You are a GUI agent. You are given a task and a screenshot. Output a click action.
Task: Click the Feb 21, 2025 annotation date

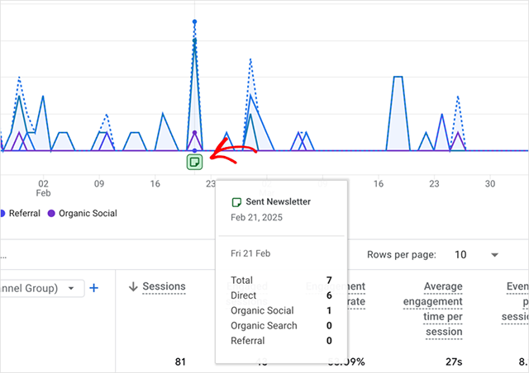[x=256, y=217]
